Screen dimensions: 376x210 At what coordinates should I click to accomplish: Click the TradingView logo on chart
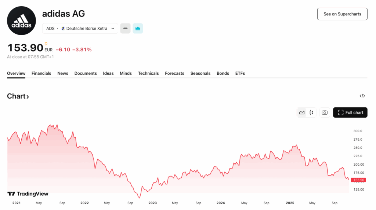click(28, 194)
